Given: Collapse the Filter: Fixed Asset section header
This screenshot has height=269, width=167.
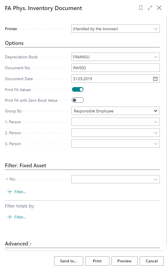Looking at the screenshot, I should [25, 165].
